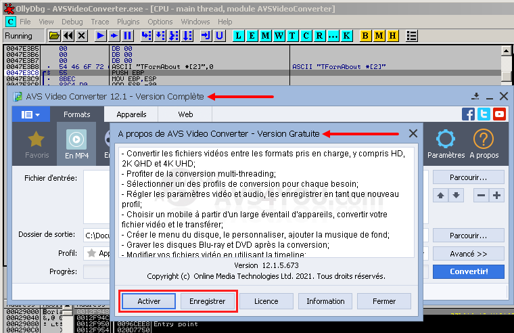Viewport: 514px width, 333px height.
Task: Expand AVS main menu dropdown button
Action: point(31,114)
